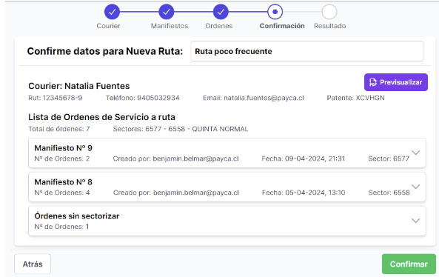This screenshot has width=439, height=277.
Task: Click 'Fecha: 05-04-2024, 13:10' text
Action: pyautogui.click(x=304, y=193)
